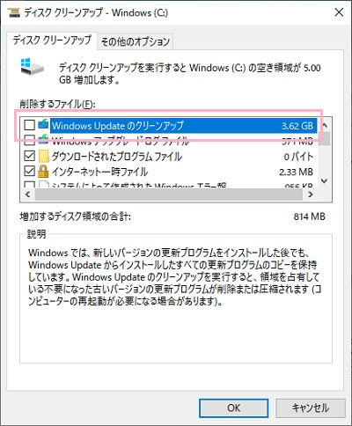Check the Windows Update のクリーンアップ checkbox

tap(29, 125)
